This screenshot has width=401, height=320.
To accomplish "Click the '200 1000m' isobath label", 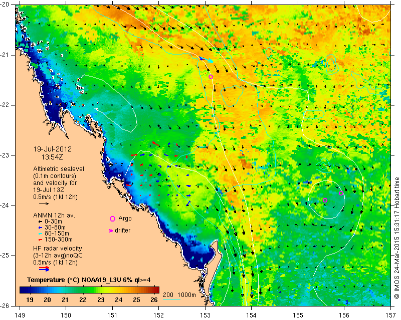I will point(179,295).
